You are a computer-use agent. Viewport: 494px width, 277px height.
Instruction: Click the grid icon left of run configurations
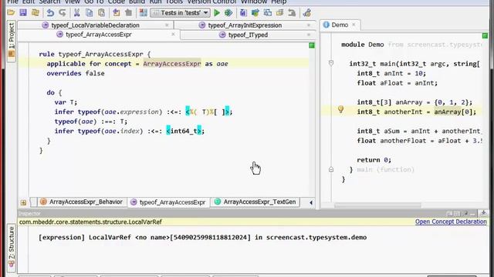(143, 12)
